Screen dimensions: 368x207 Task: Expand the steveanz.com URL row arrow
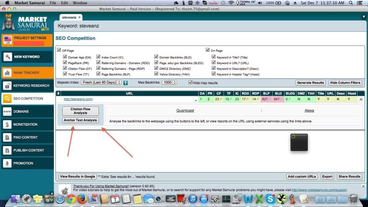[x=196, y=100]
